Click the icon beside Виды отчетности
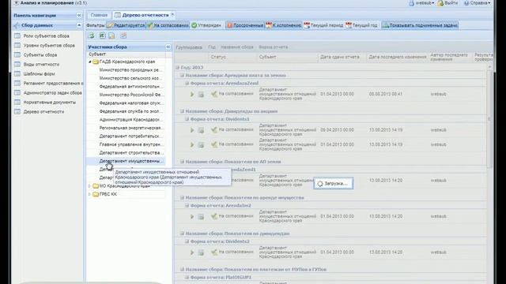Viewport: 506px width, 284px height. (x=17, y=65)
